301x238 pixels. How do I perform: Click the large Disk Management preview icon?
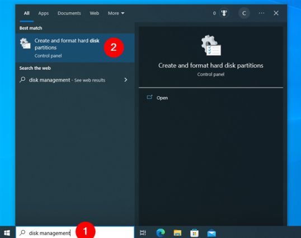(211, 45)
